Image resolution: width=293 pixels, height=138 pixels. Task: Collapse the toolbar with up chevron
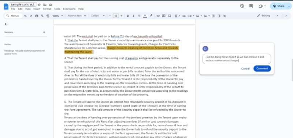point(286,16)
